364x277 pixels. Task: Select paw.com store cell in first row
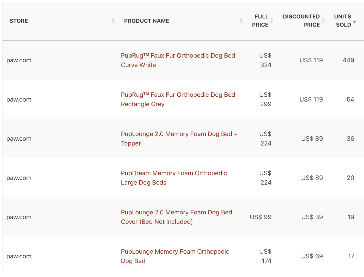pyautogui.click(x=19, y=60)
